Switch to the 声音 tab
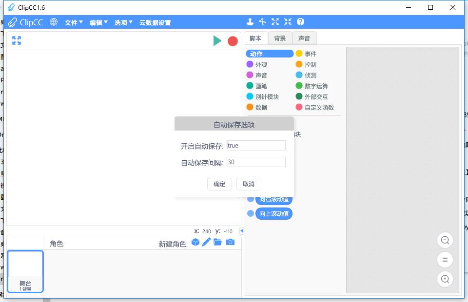This screenshot has height=302, width=468. (304, 38)
